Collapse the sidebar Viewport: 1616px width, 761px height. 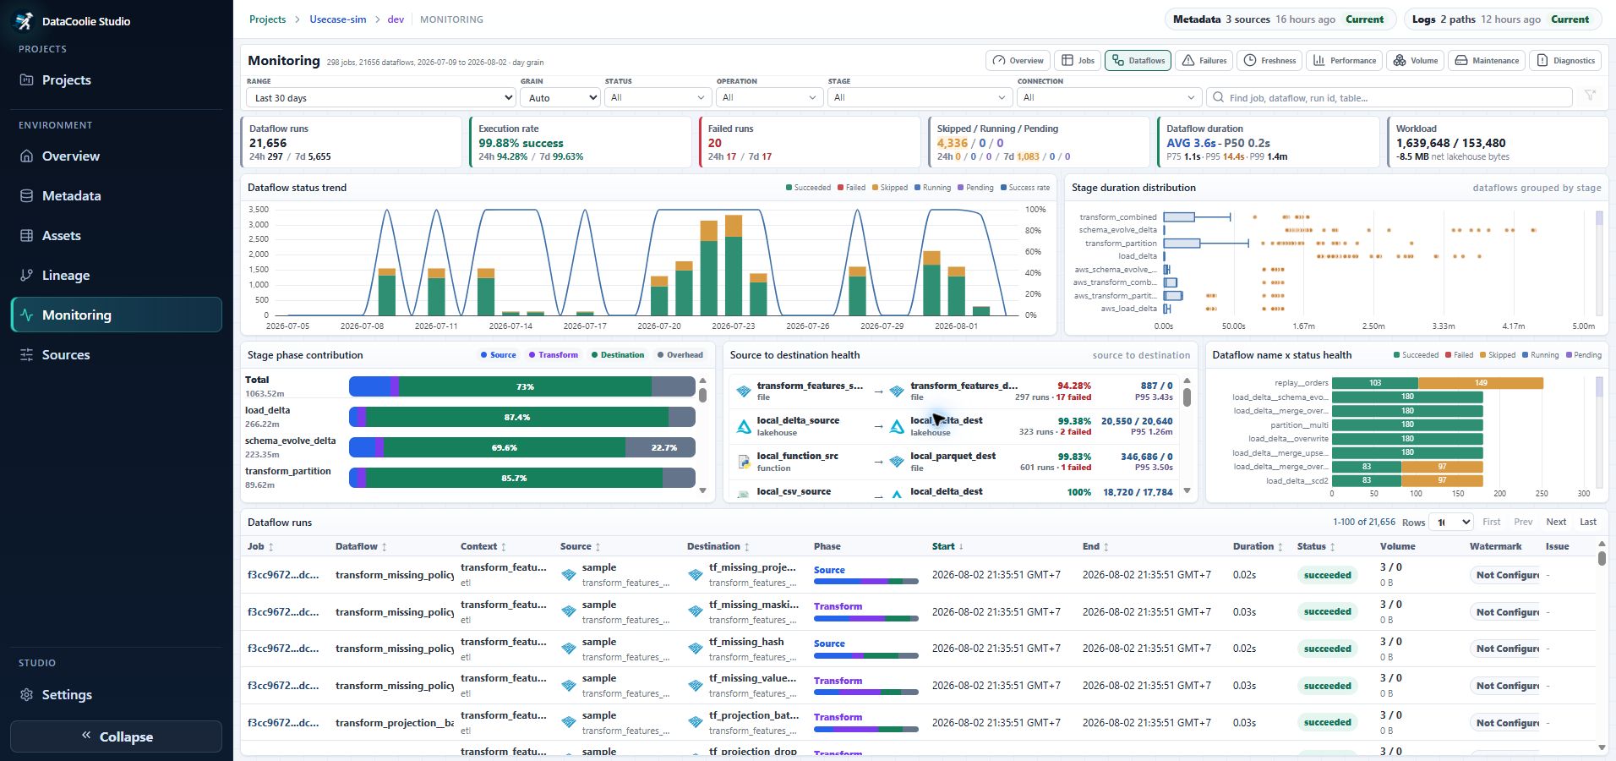[x=116, y=736]
